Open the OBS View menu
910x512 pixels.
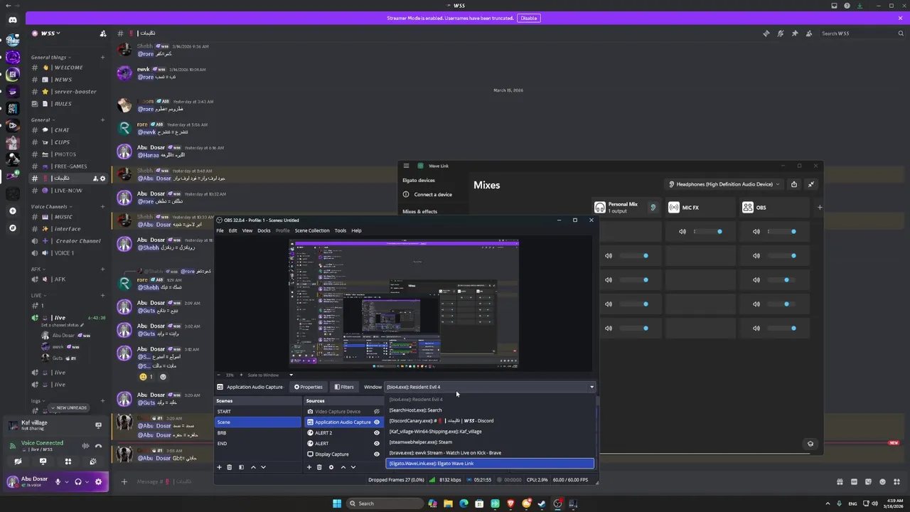pos(247,230)
